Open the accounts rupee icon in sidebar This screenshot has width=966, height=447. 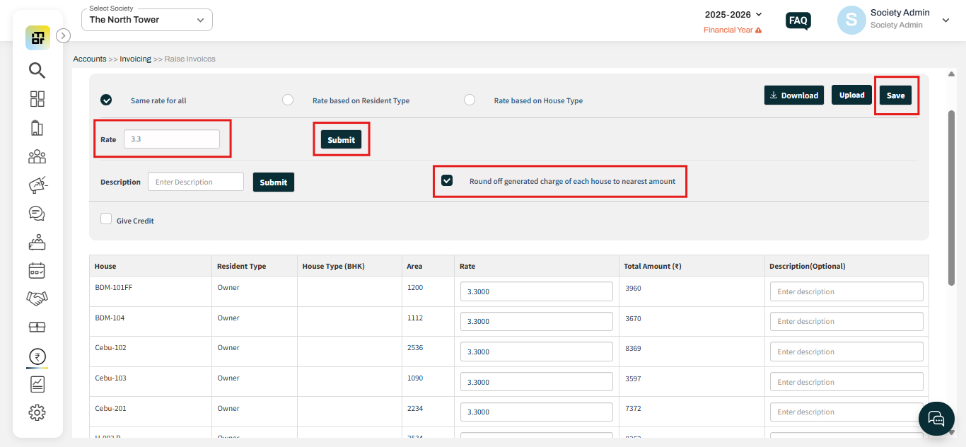click(37, 356)
